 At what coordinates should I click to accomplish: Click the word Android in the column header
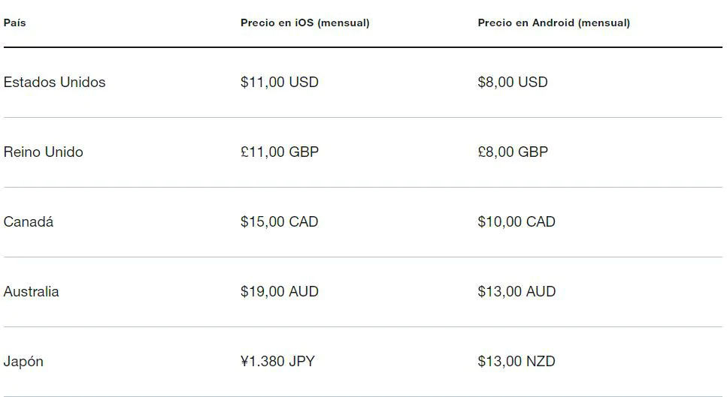[553, 23]
